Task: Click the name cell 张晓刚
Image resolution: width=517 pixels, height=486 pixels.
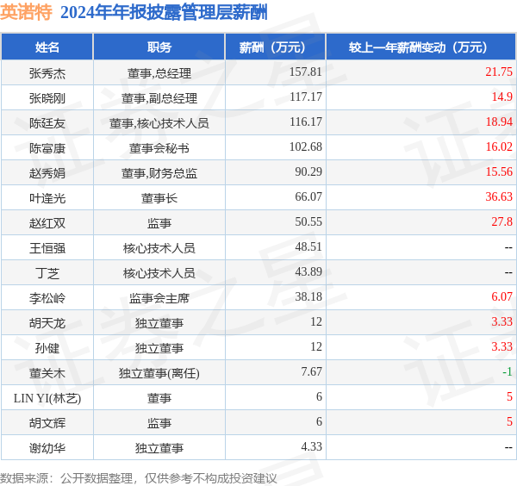Action: coord(47,98)
